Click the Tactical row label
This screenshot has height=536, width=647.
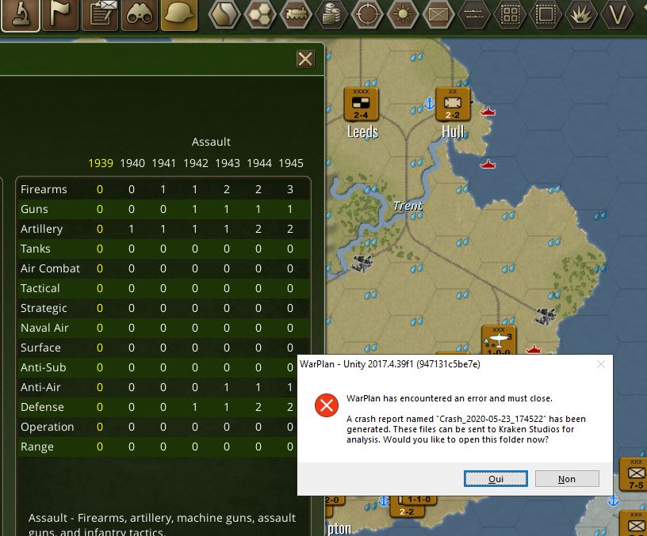(x=40, y=288)
